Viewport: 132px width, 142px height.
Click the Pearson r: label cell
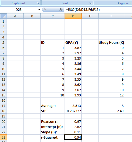[x=52, y=121]
